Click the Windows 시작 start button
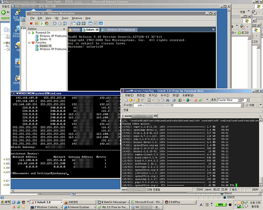This screenshot has height=210, width=263. coord(5,202)
